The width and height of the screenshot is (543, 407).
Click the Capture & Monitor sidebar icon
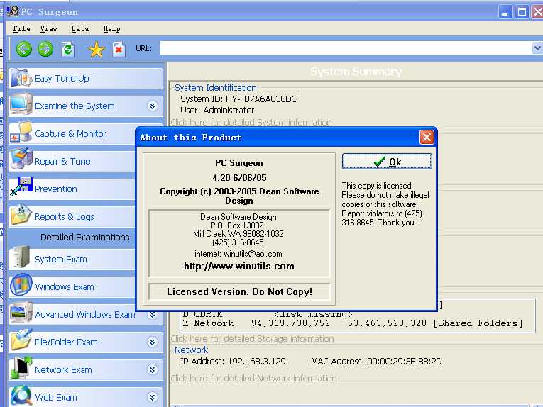(21, 132)
